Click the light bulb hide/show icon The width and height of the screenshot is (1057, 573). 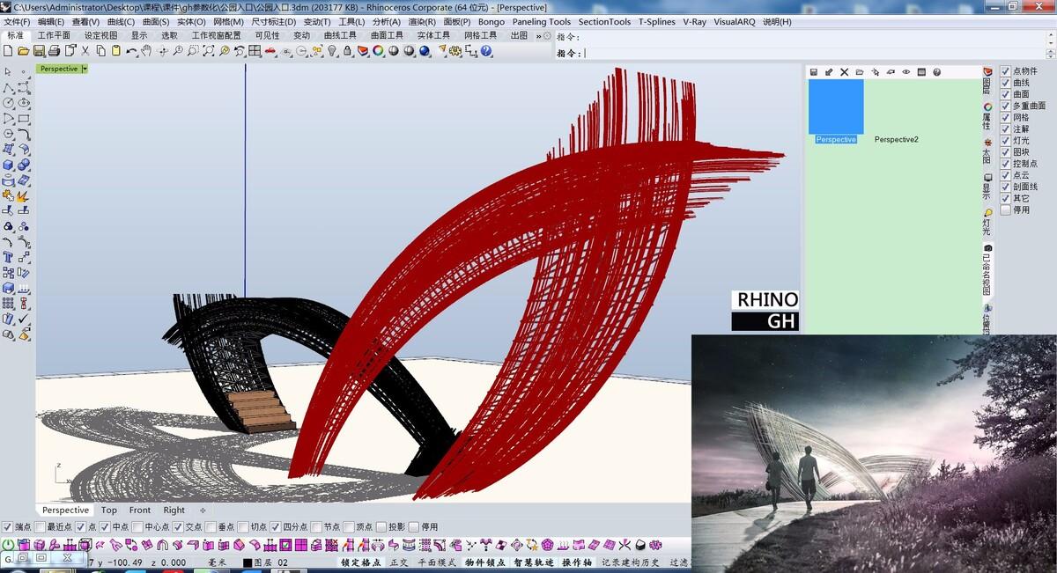(332, 51)
